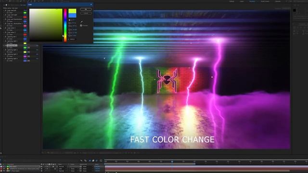Image resolution: width=308 pixels, height=173 pixels.
Task: Toggle fx switch for Lightning left 1 effect
Action: [x=5, y=37]
